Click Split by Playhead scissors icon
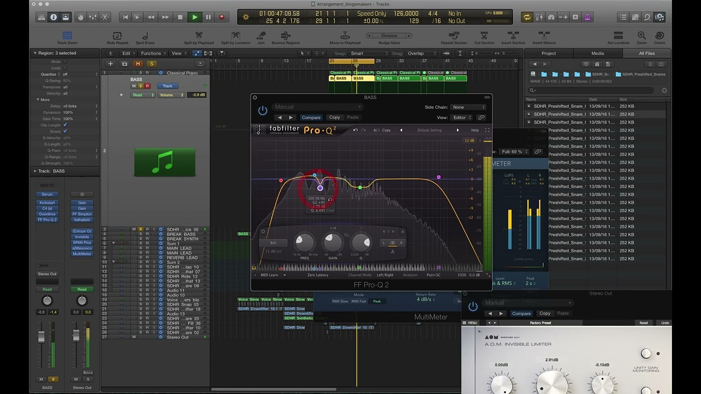This screenshot has width=701, height=394. (199, 36)
